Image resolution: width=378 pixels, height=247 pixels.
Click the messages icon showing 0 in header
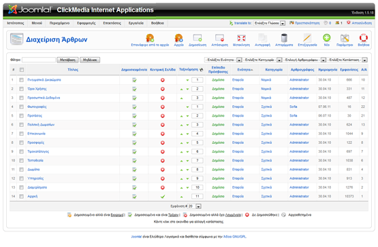[x=326, y=23]
